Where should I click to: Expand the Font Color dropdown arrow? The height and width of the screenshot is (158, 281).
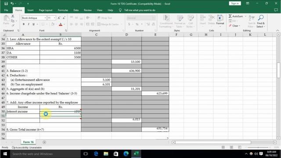(65, 24)
